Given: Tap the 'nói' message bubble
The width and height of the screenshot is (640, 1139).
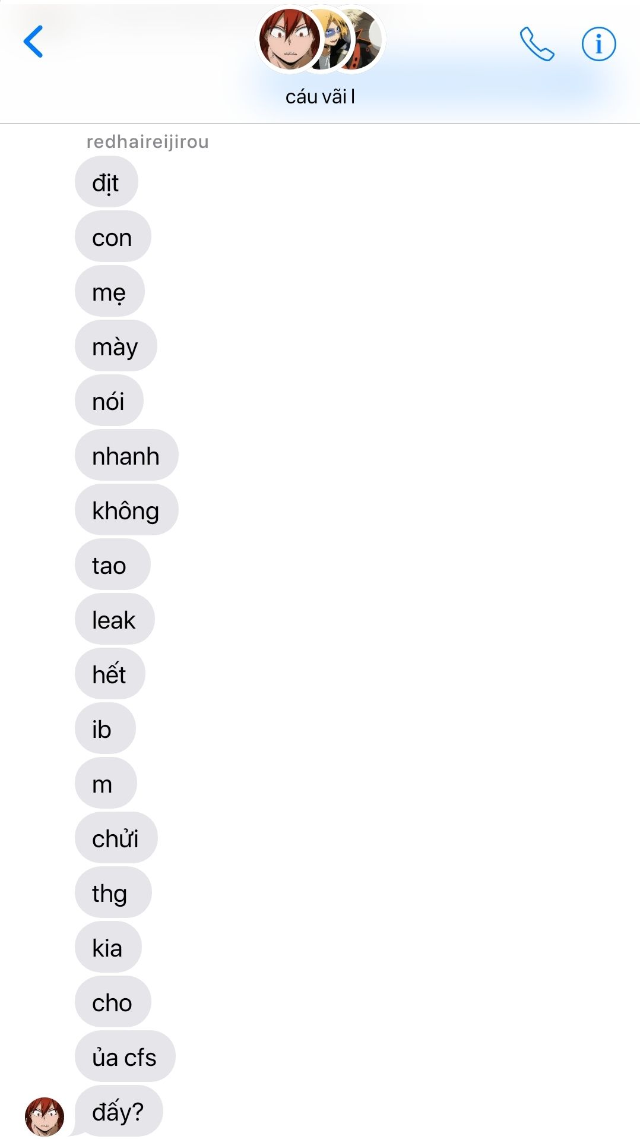Looking at the screenshot, I should click(x=109, y=401).
